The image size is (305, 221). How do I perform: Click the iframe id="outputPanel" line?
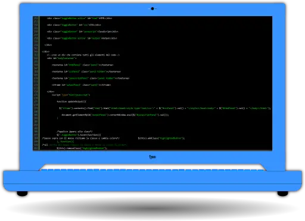click(82, 85)
